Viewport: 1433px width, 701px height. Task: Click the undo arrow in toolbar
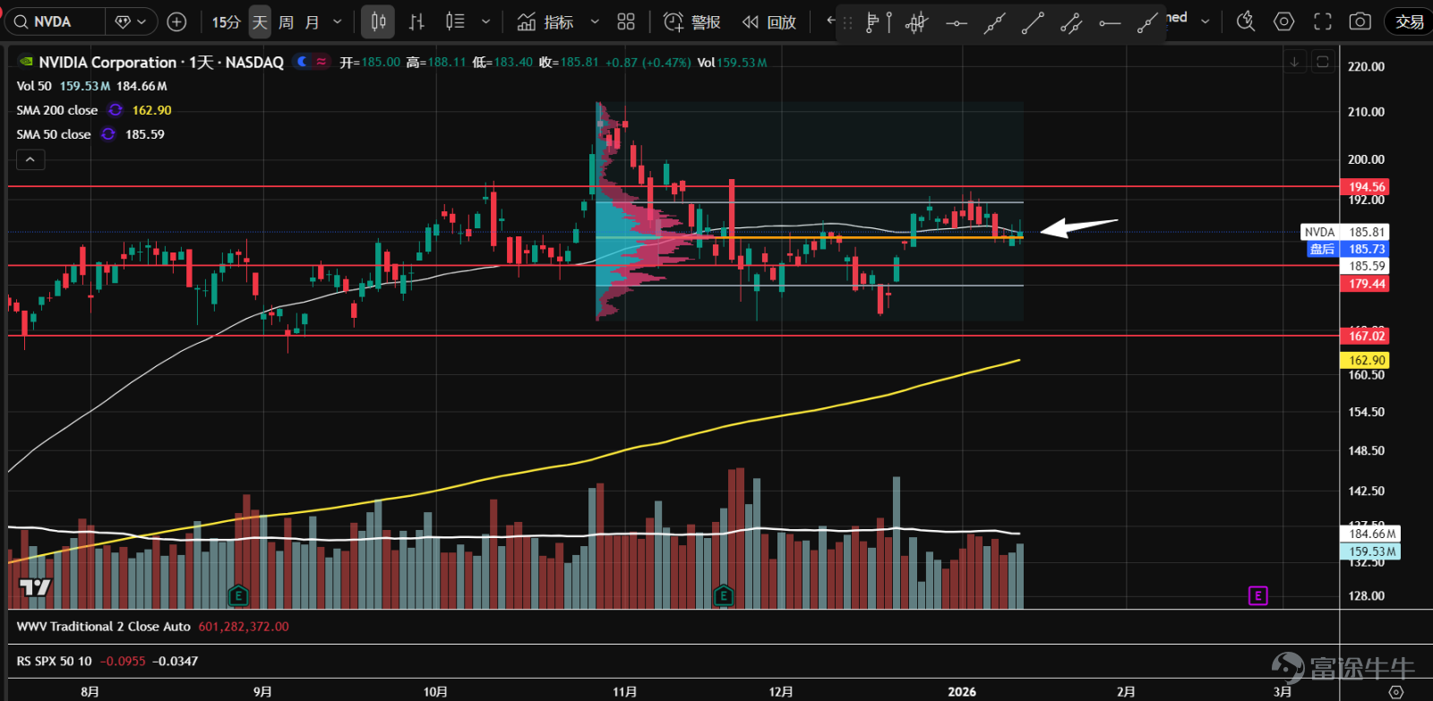[830, 21]
